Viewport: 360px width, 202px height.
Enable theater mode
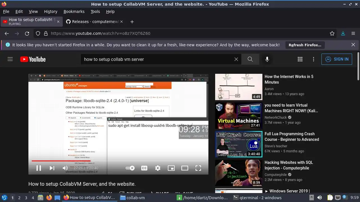(185, 168)
